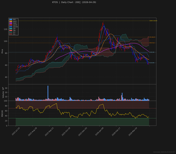The width and height of the screenshot is (176, 154).
Task: Click the 30 tick on the volume axis
Action: coord(6,88)
